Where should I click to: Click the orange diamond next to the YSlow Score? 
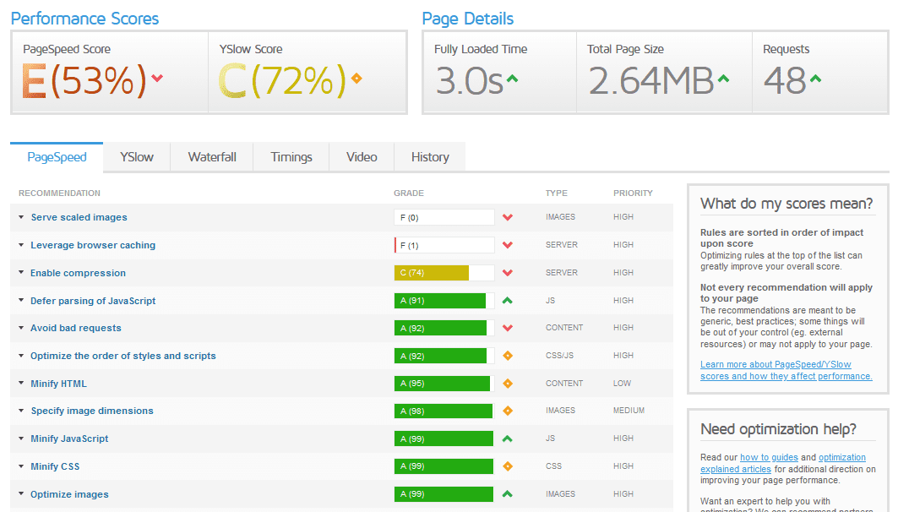pos(355,76)
